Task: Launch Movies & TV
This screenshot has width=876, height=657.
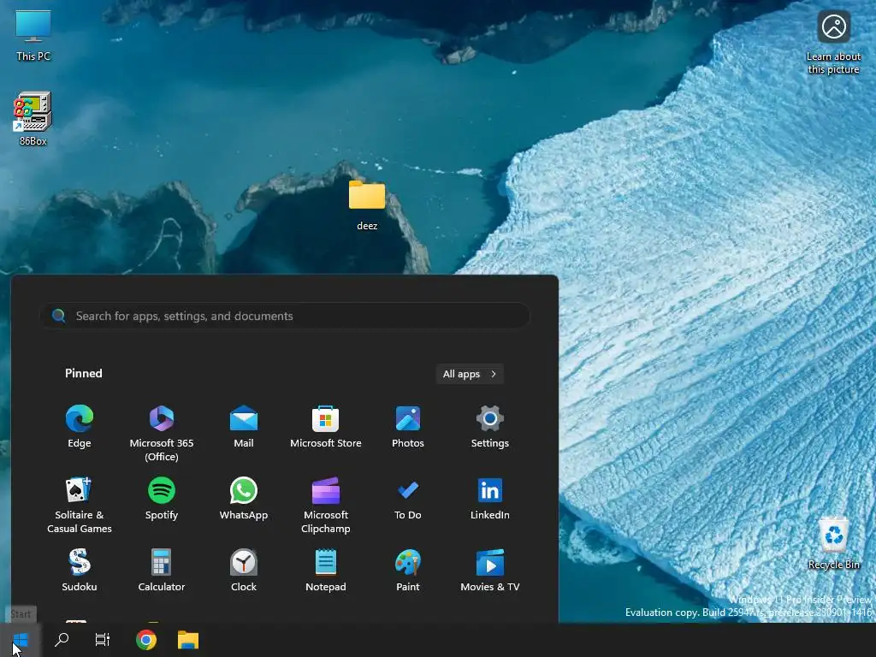Action: click(490, 571)
